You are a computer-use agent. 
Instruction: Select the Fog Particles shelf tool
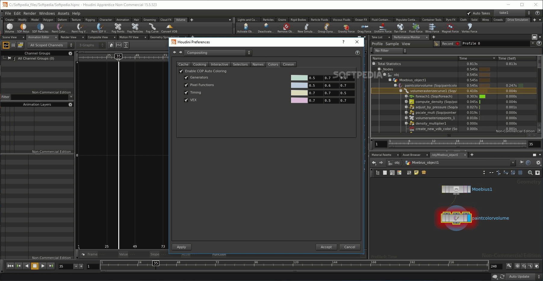(135, 28)
